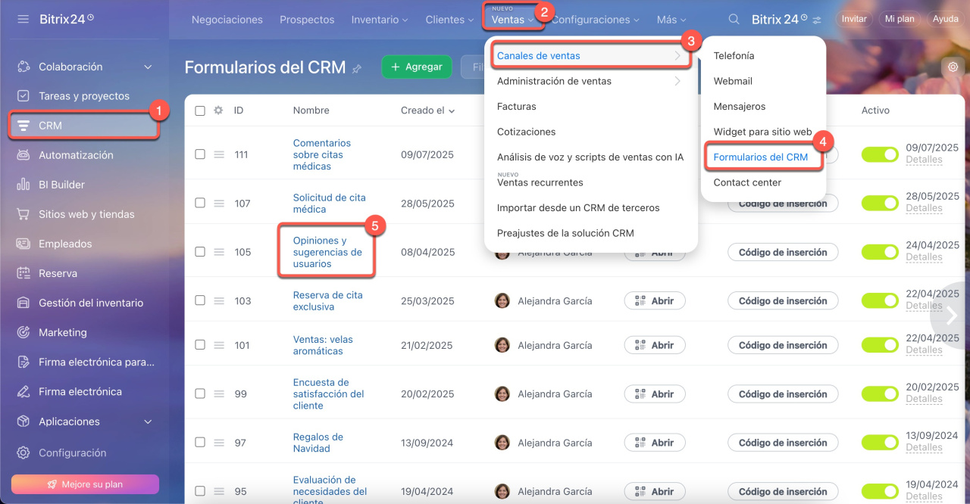Open the Ventas dropdown menu
Screen dimensions: 970x504
512,20
